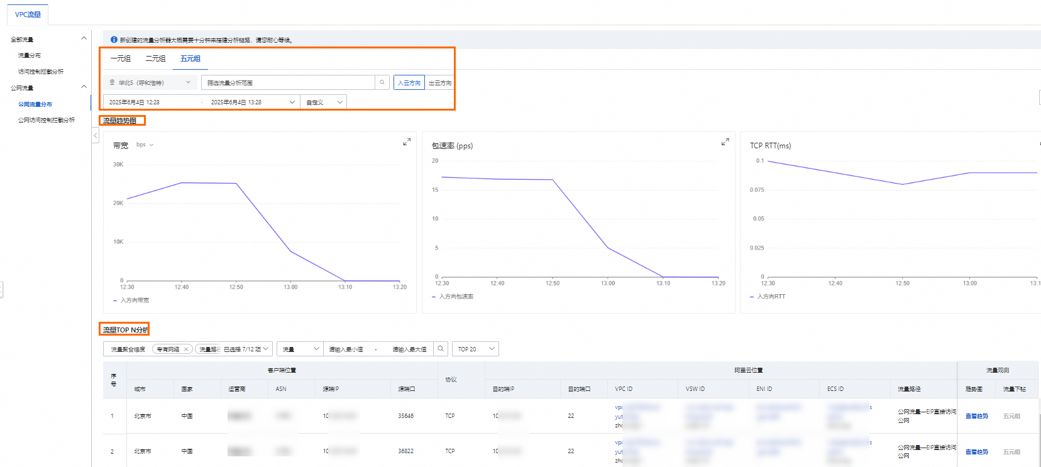This screenshot has width=1041, height=467.
Task: Toggle the 入方向带宽 legend entry
Action: pyautogui.click(x=131, y=300)
